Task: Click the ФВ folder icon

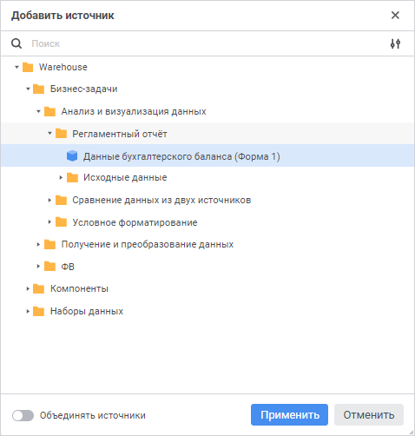Action: (x=49, y=267)
